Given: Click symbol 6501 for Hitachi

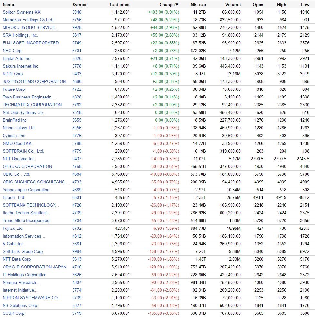Looking at the screenshot, I should (77, 198).
